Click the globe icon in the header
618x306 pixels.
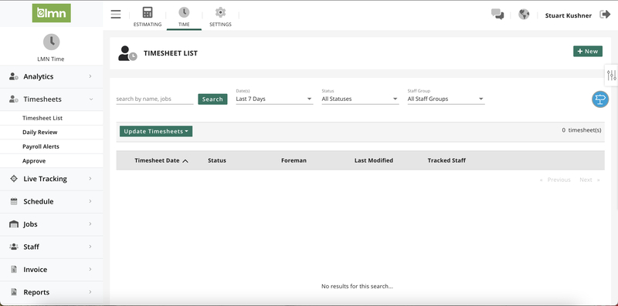coord(524,15)
